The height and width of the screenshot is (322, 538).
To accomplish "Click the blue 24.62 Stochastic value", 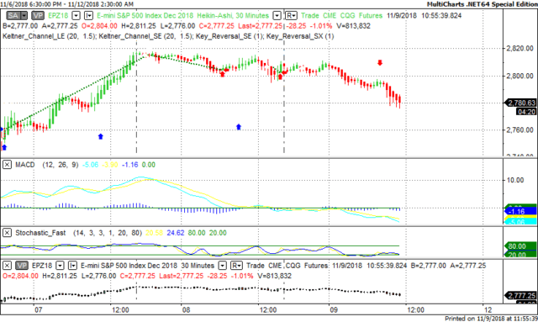I will 176,233.
